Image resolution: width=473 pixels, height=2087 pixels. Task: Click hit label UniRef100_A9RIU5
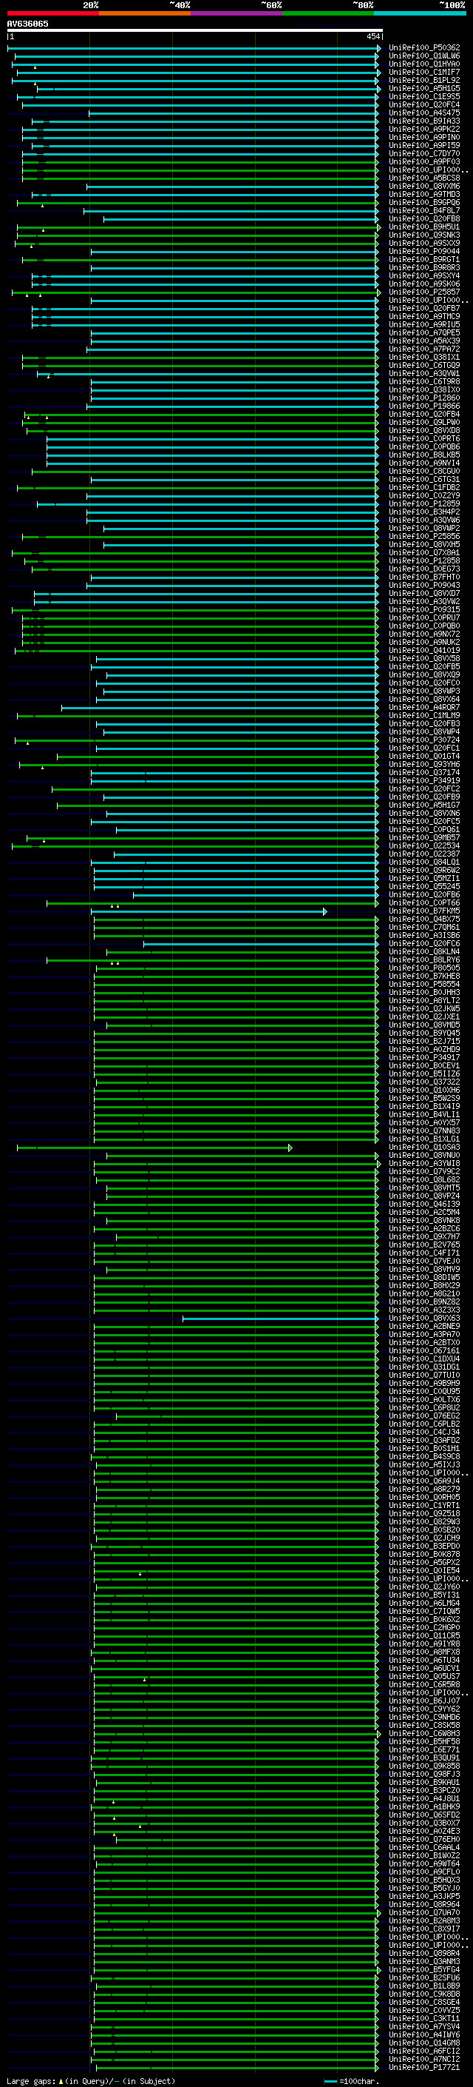tap(424, 324)
